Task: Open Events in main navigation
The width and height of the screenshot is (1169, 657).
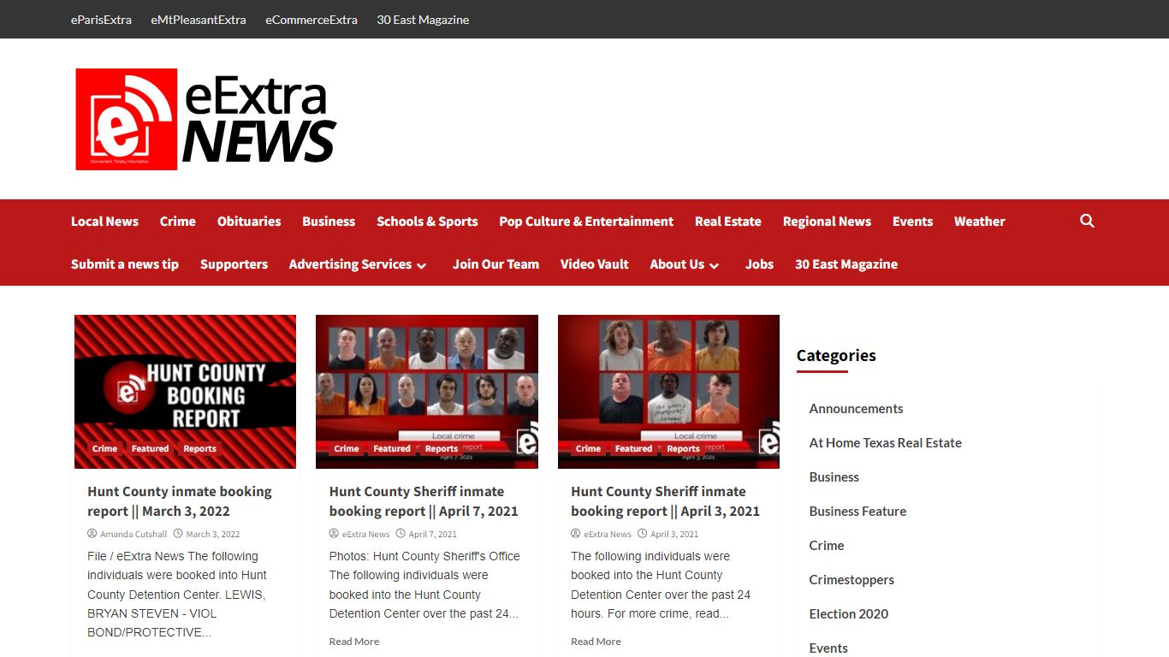Action: click(912, 222)
